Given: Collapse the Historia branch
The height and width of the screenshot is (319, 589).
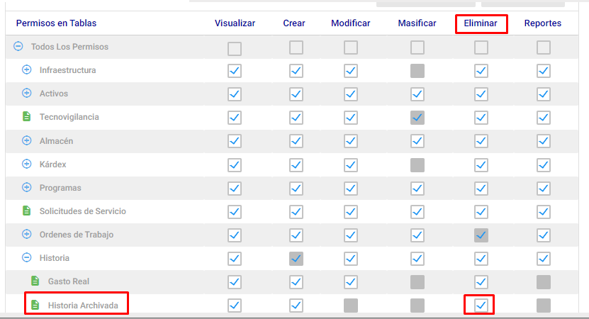Looking at the screenshot, I should 26,257.
